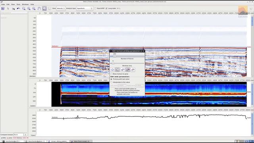Click the Number of traces slider handle
The width and height of the screenshot is (254, 143).
115,56
